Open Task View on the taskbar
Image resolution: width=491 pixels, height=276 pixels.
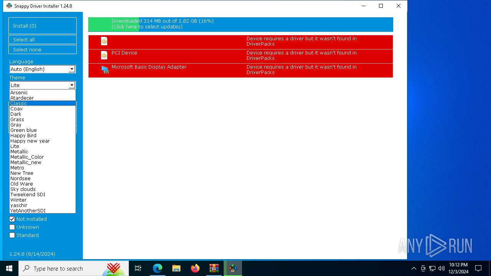(138, 268)
